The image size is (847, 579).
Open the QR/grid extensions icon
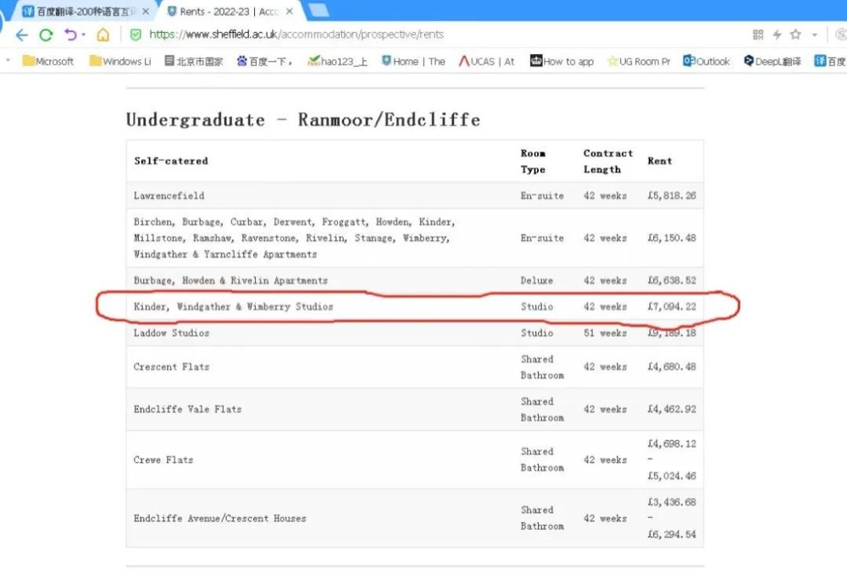(x=758, y=35)
